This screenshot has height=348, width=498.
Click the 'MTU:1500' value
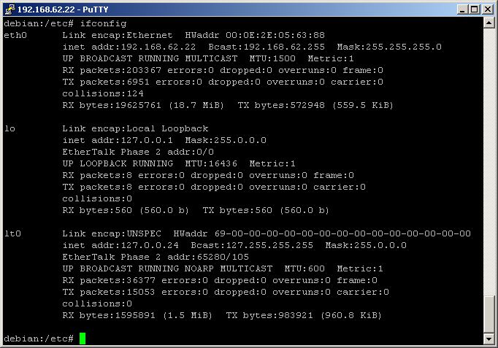pyautogui.click(x=272, y=58)
